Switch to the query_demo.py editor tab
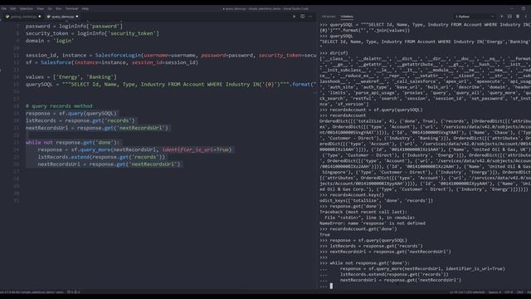531x299 pixels. [x=62, y=17]
